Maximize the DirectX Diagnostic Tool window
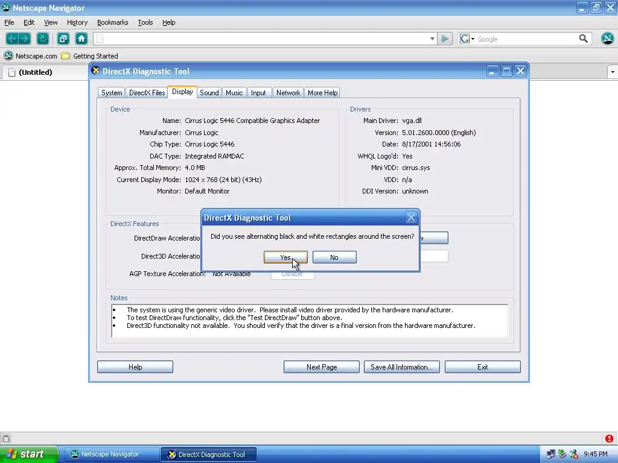 506,71
